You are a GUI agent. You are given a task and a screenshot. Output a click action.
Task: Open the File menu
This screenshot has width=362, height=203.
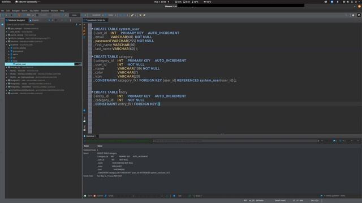[2, 11]
